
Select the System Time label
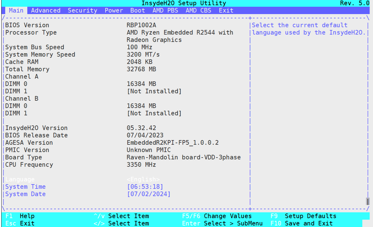[x=25, y=187]
